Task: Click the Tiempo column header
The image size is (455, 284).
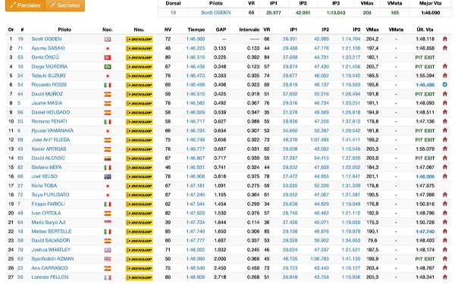Action: pyautogui.click(x=196, y=30)
